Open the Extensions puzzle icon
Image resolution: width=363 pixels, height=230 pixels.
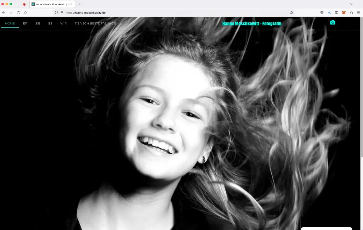click(x=351, y=12)
